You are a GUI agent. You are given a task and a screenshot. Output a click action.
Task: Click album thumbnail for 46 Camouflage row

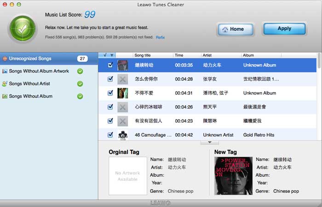[123, 135]
